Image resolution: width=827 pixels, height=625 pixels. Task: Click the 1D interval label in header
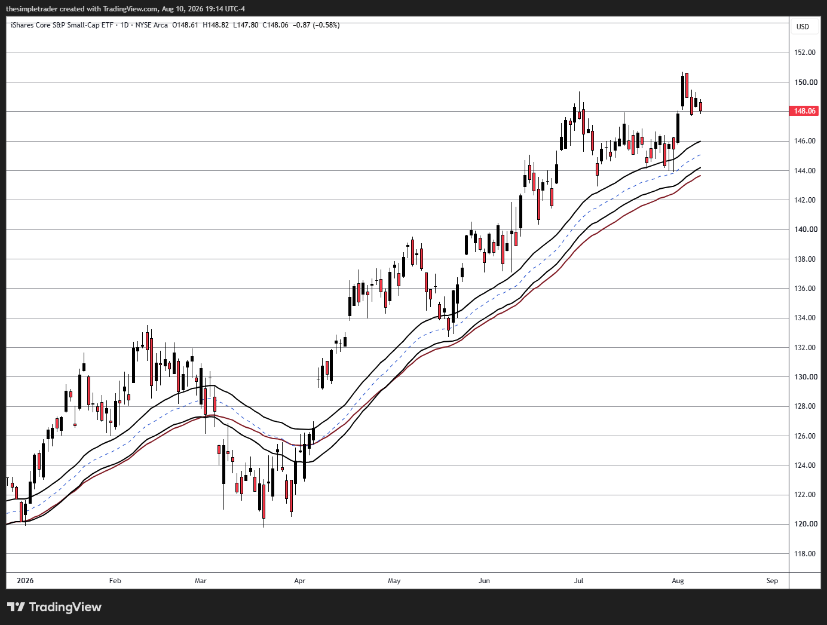coord(124,25)
